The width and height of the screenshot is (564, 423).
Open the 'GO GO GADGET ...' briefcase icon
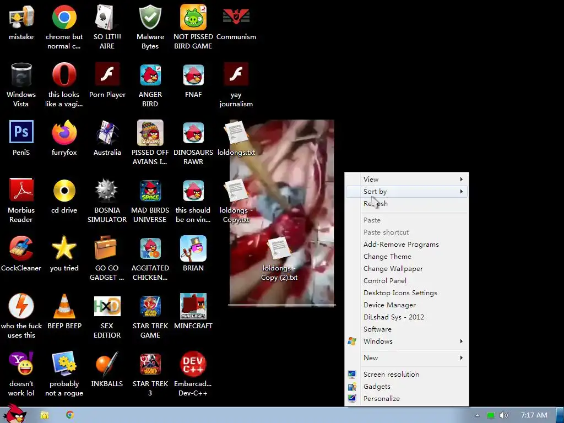105,248
